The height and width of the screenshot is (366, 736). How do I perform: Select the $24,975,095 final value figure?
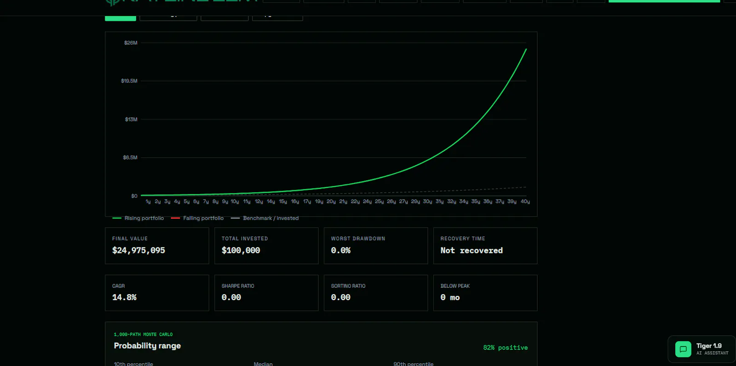coord(138,251)
